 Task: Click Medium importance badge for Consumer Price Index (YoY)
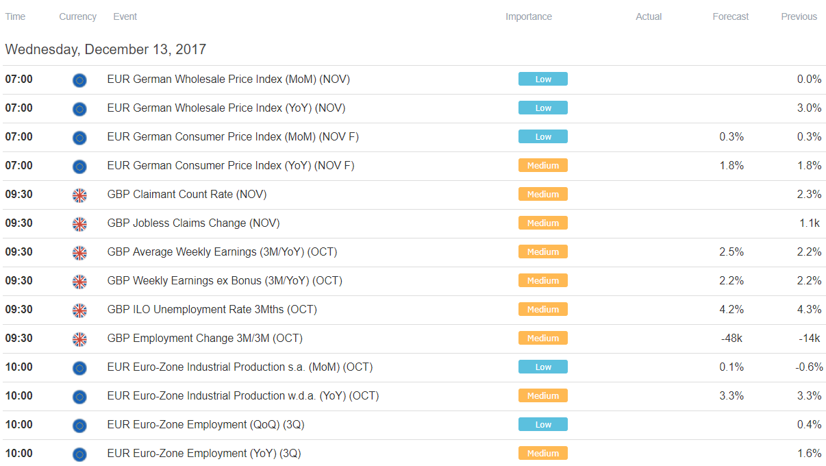[x=543, y=166]
